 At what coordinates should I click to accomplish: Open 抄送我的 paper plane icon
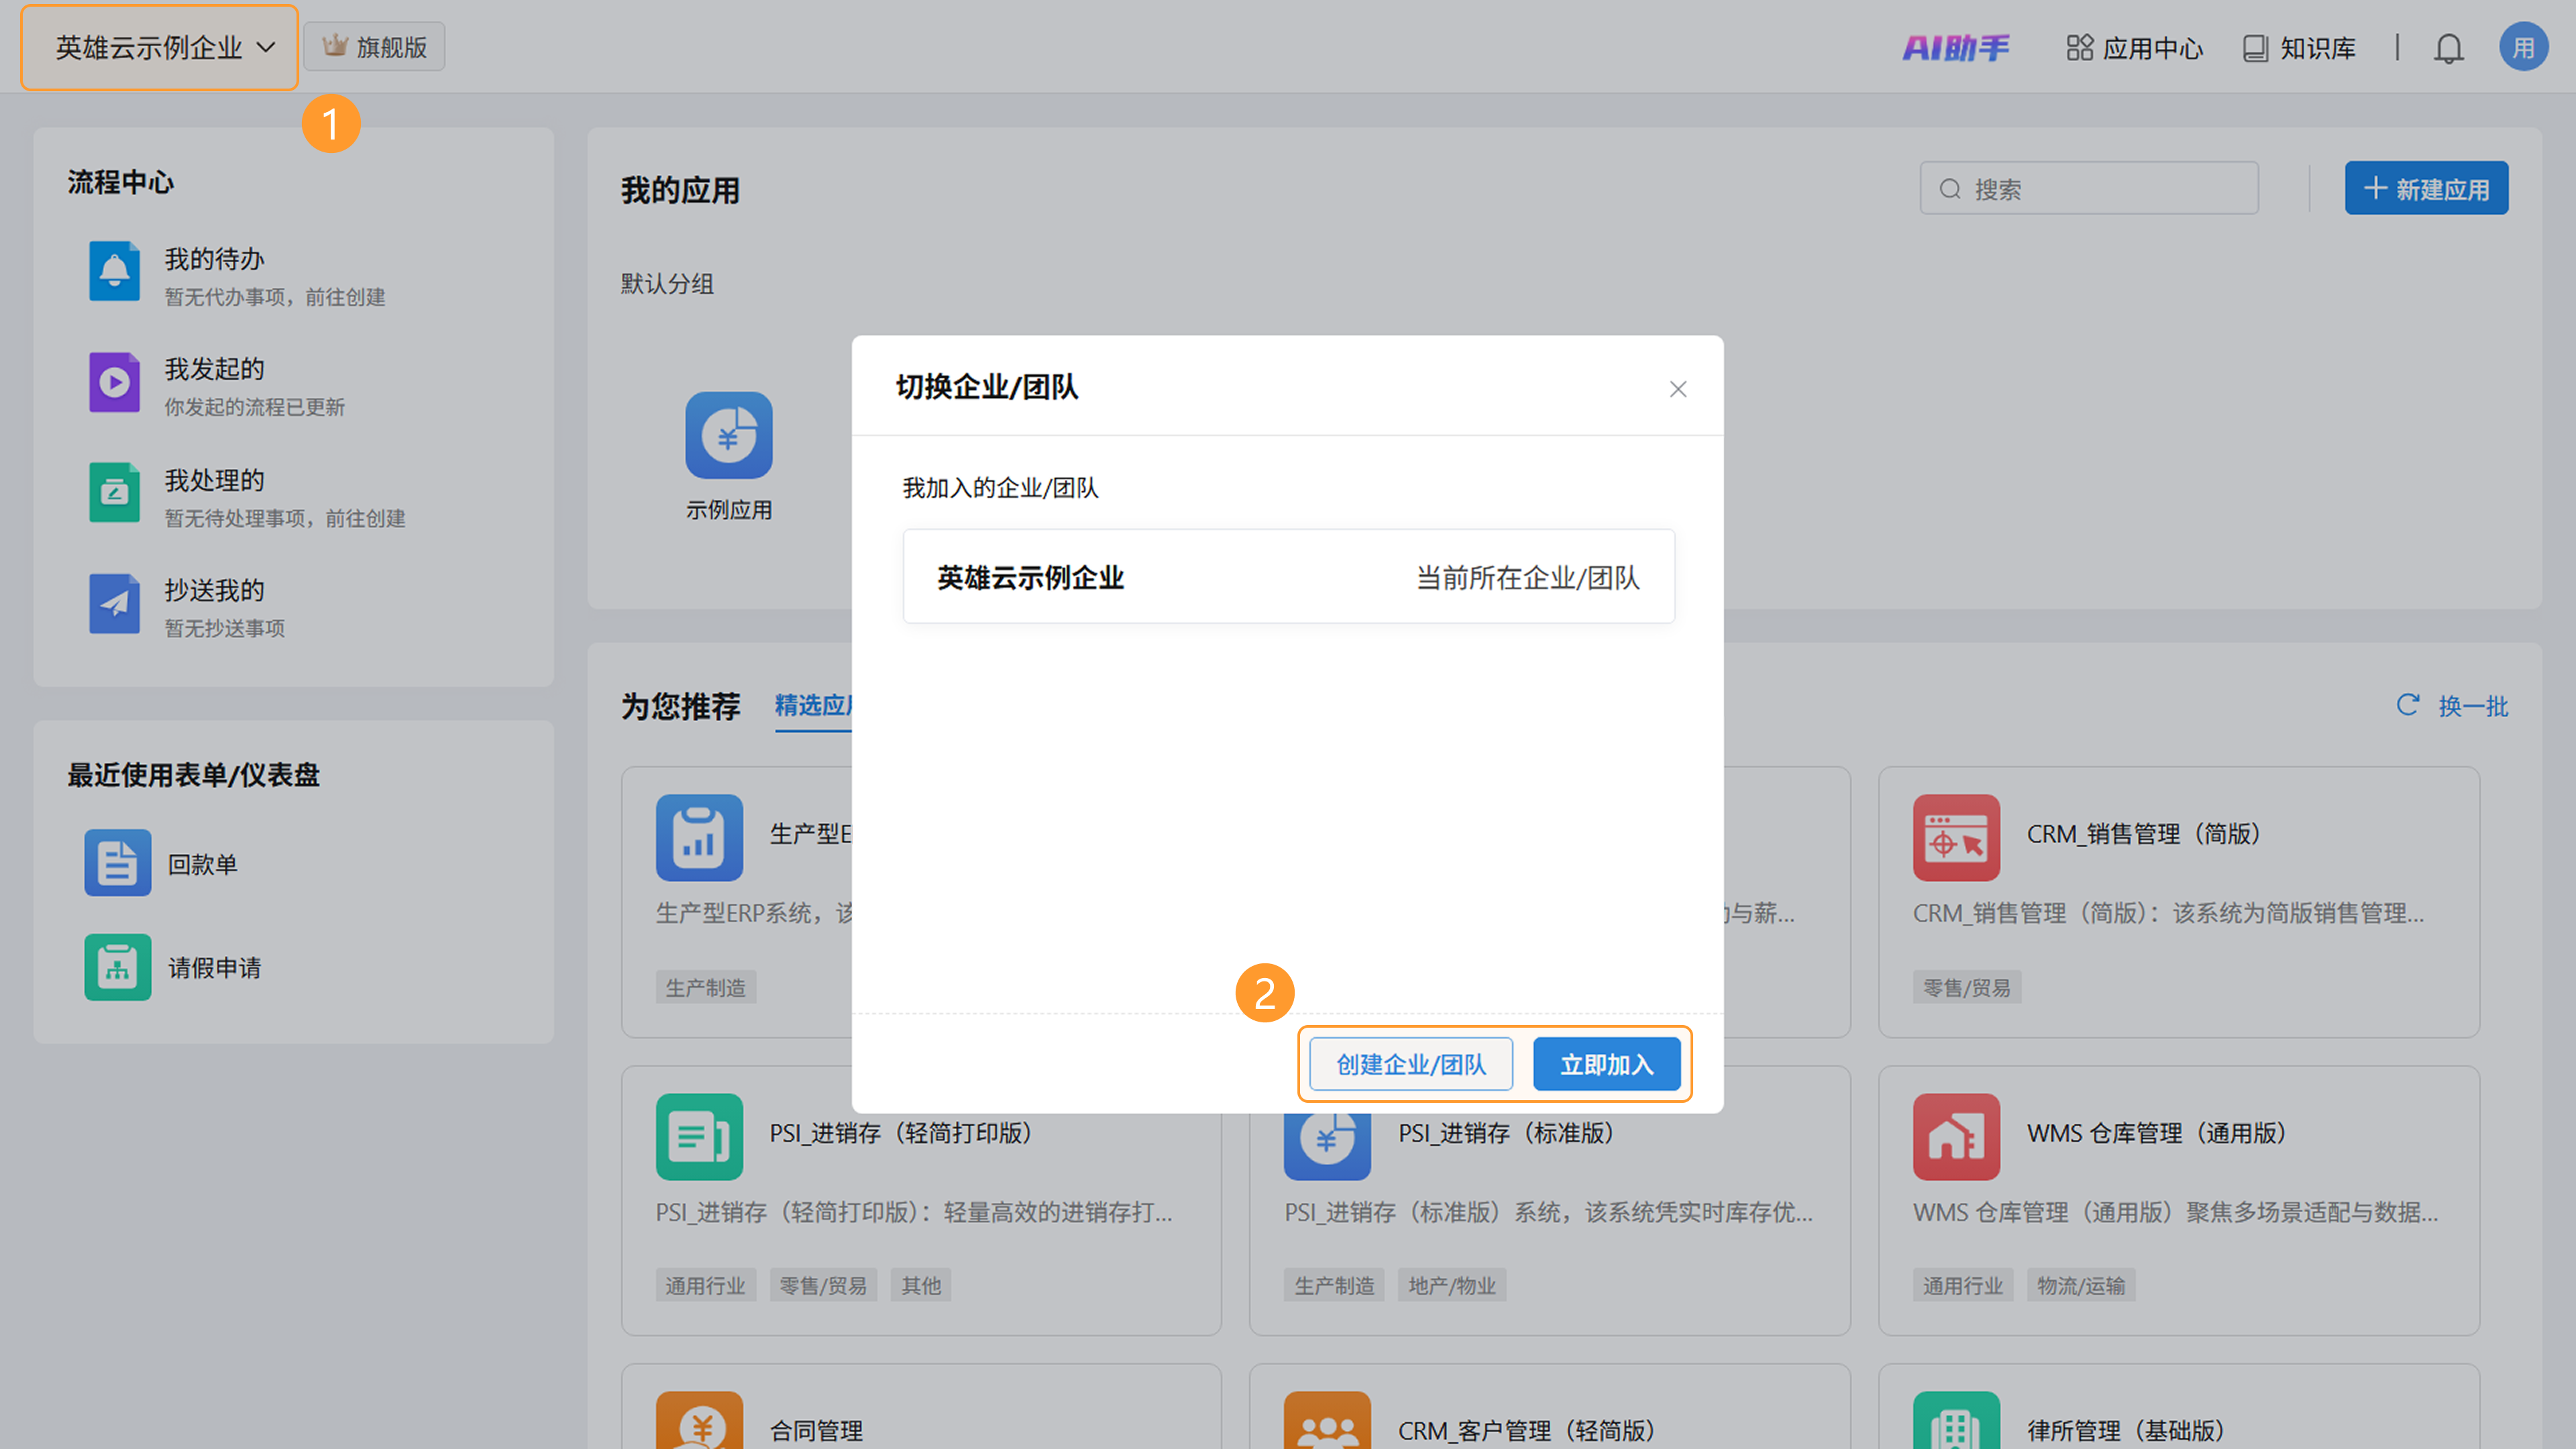pos(114,603)
